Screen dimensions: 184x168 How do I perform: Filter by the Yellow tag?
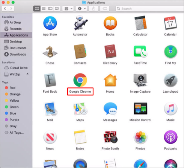coord(16,101)
